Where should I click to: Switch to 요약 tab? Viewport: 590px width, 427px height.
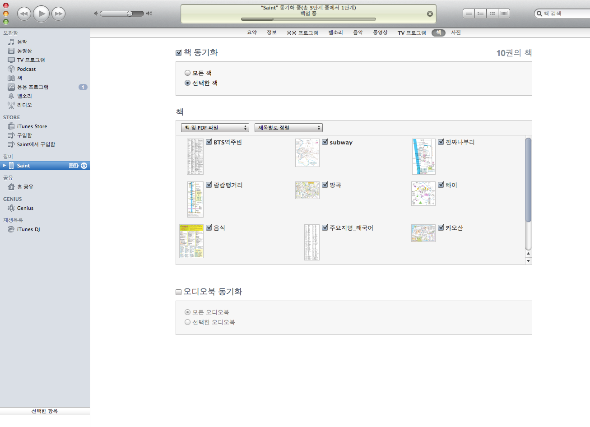pyautogui.click(x=252, y=32)
